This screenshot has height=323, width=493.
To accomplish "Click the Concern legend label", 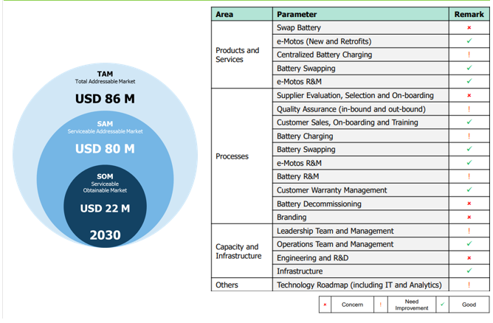I will pyautogui.click(x=352, y=305).
